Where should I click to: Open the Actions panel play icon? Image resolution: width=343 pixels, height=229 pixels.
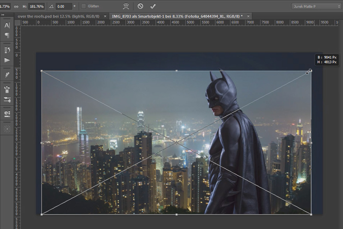tap(7, 60)
